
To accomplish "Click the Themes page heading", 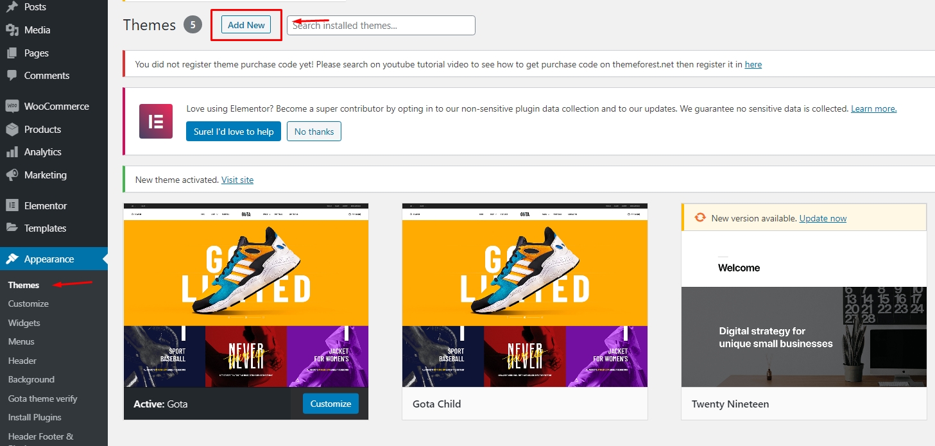I will click(x=150, y=25).
